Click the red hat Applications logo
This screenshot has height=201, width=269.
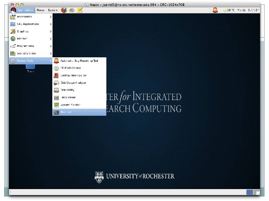click(x=13, y=10)
